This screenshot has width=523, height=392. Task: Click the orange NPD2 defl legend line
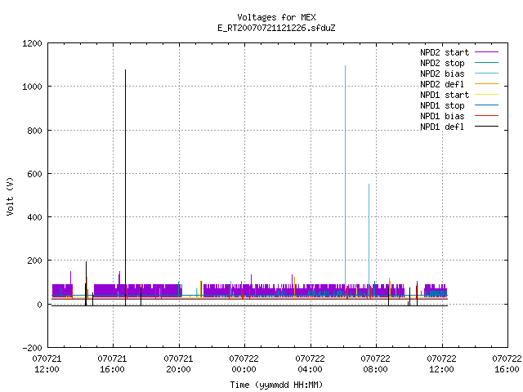(486, 84)
